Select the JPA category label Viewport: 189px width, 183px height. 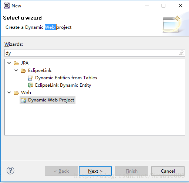25,63
